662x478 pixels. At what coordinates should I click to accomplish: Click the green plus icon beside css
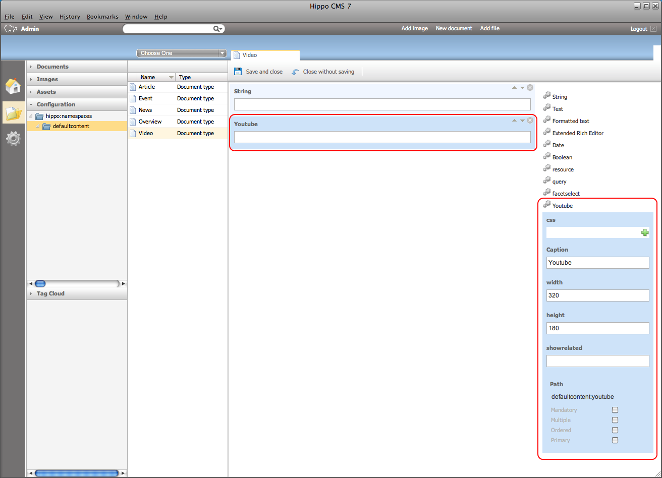644,232
